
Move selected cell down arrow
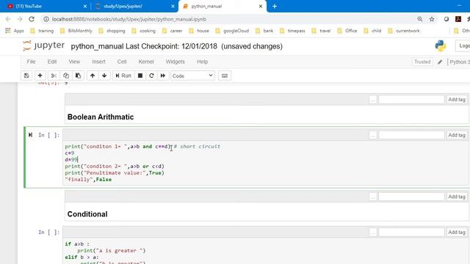pos(104,76)
